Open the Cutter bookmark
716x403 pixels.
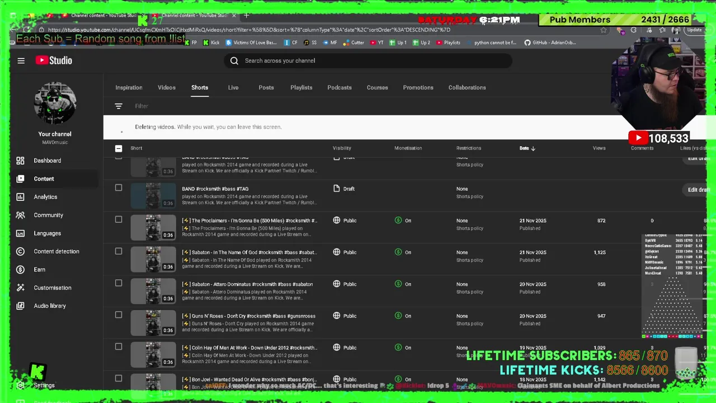[x=353, y=43]
